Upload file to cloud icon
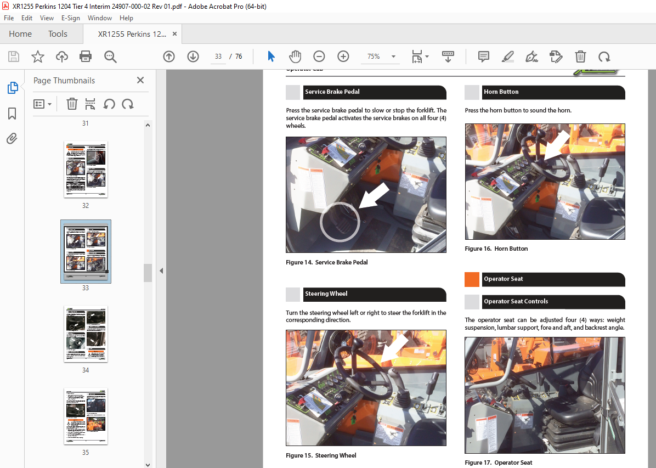This screenshot has height=468, width=656. click(62, 57)
